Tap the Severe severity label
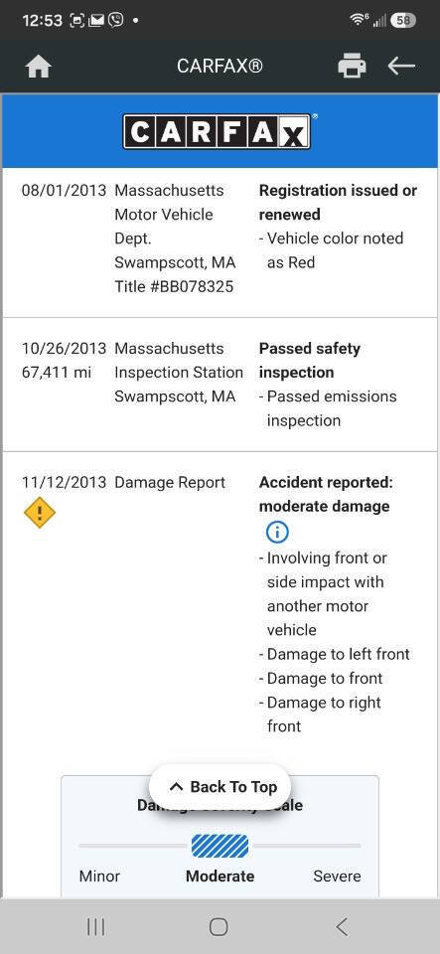 [338, 876]
